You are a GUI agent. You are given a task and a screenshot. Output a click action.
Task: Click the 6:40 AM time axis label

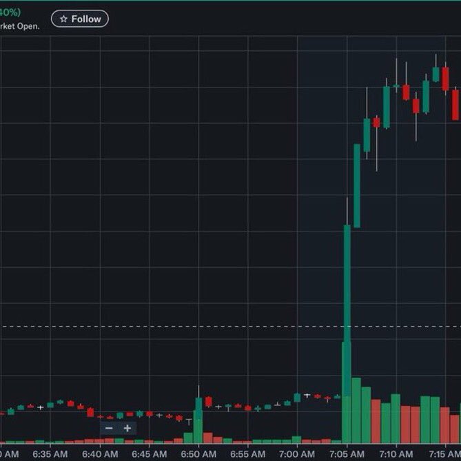coord(100,454)
